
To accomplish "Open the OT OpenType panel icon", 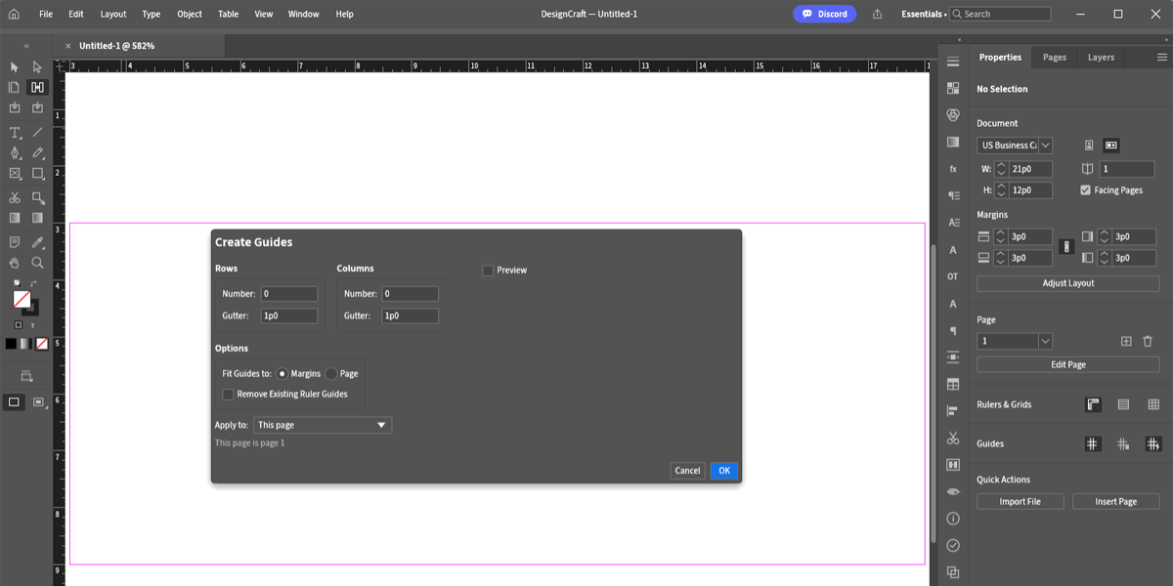I will tap(953, 276).
